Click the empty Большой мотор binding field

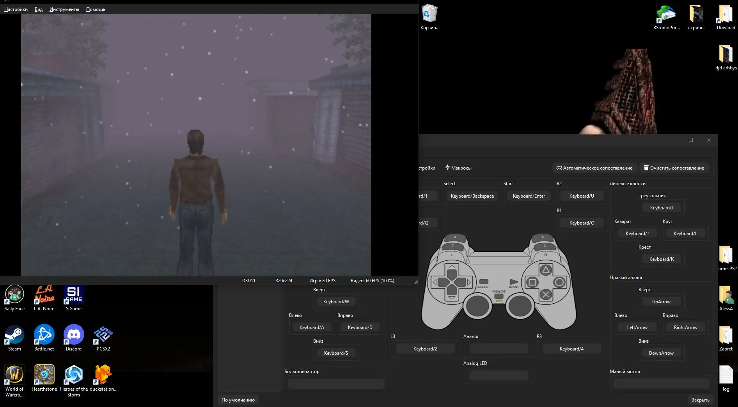336,384
